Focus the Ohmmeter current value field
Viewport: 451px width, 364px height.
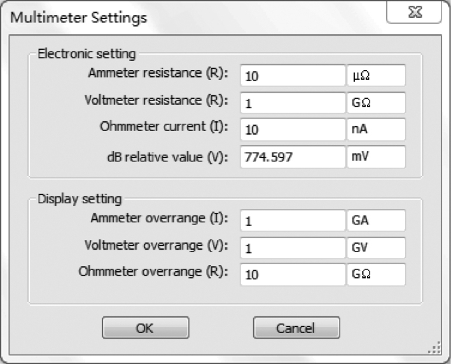[x=293, y=130]
